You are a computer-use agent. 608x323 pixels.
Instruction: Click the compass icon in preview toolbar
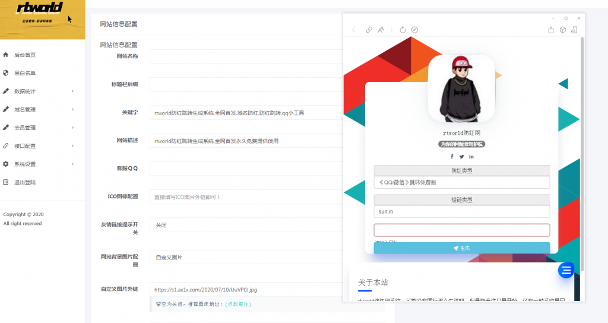click(414, 30)
